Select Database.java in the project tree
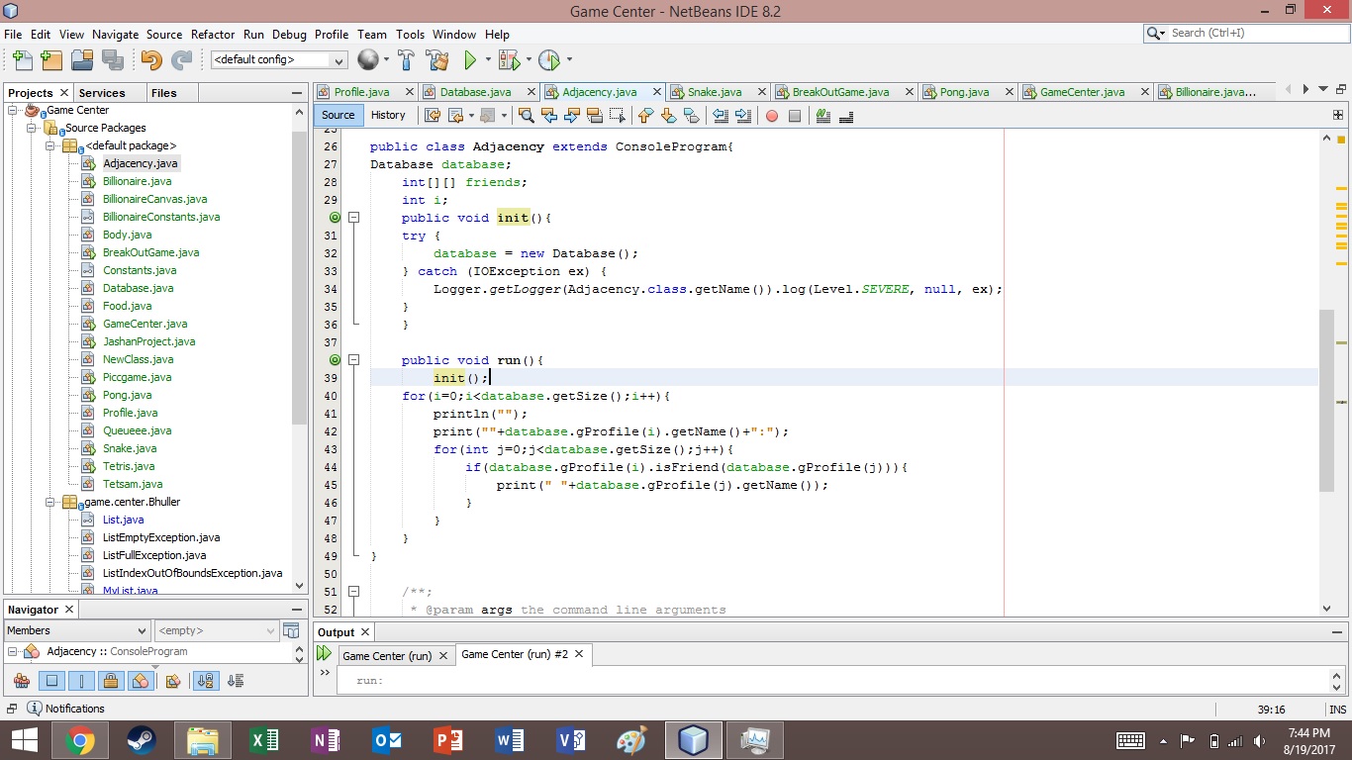 [138, 288]
